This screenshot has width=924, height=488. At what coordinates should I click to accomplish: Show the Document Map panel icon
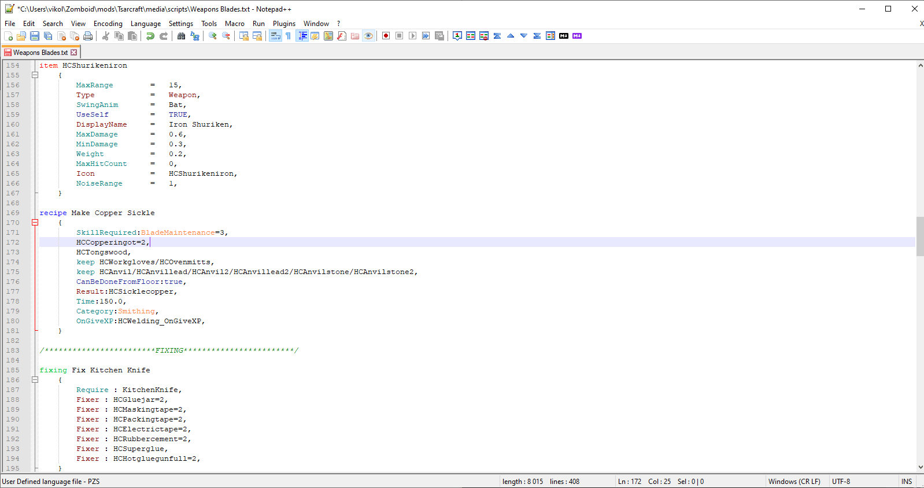pos(328,36)
